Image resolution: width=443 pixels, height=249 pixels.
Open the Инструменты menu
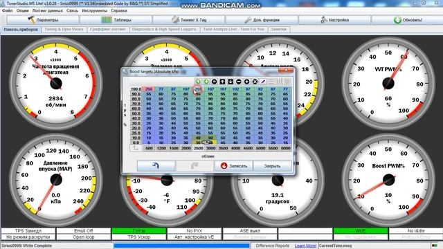(x=94, y=11)
